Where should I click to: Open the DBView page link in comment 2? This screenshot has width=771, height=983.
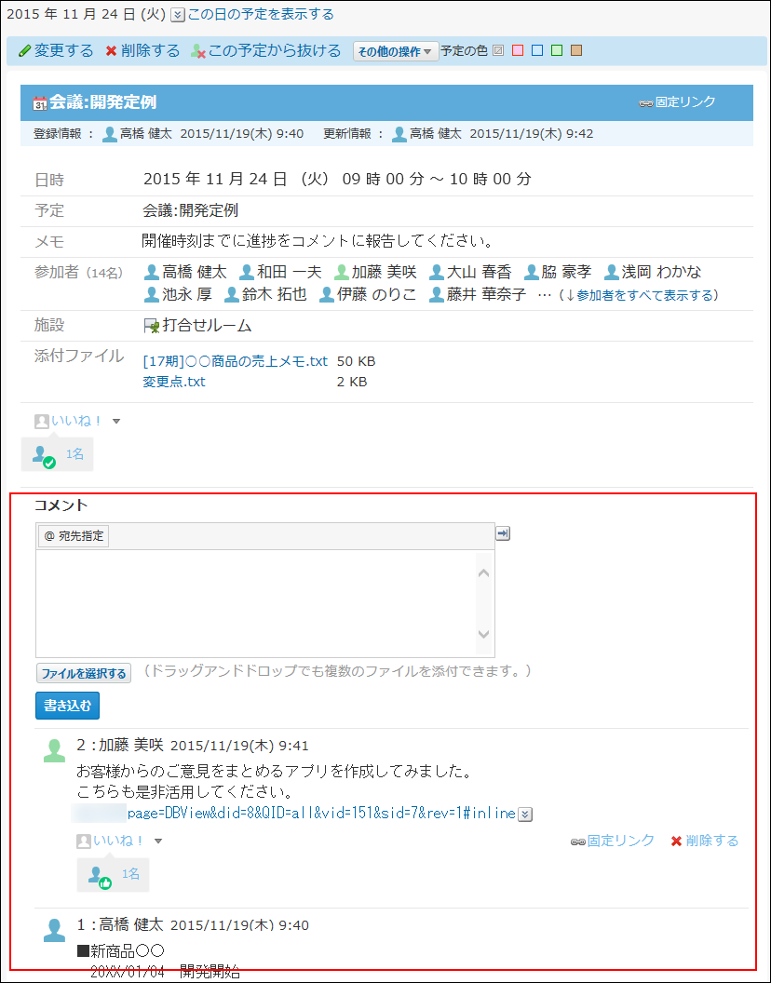(x=321, y=814)
